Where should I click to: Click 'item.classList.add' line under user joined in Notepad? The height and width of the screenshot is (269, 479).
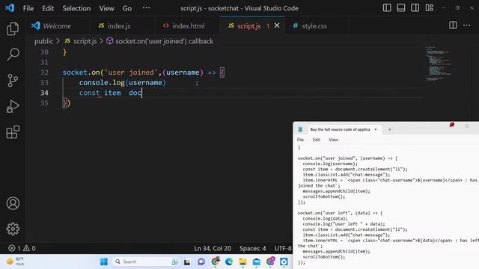coord(346,175)
